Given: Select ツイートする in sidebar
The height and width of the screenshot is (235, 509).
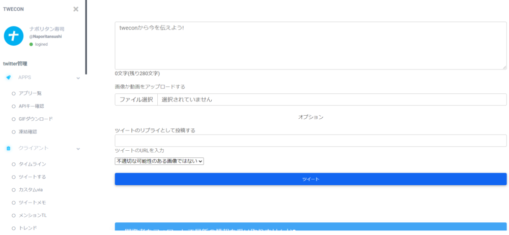Looking at the screenshot, I should pyautogui.click(x=33, y=177).
